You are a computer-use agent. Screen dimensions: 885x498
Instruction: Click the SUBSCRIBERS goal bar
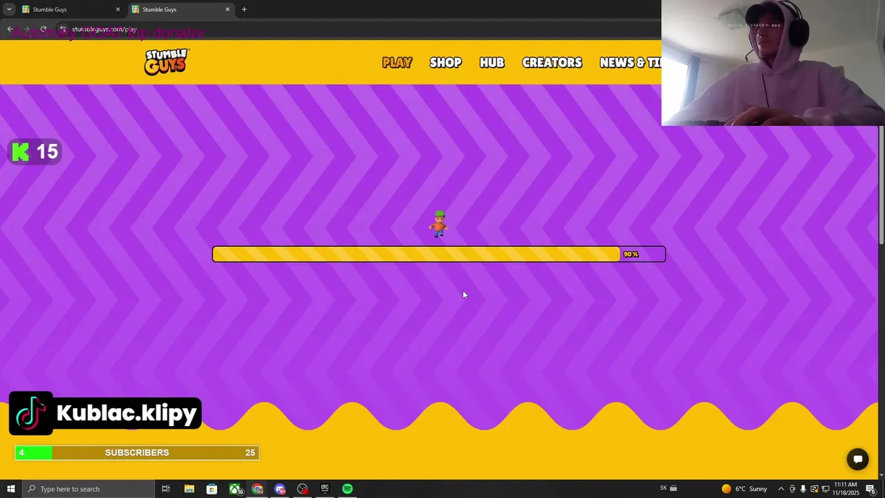(137, 452)
